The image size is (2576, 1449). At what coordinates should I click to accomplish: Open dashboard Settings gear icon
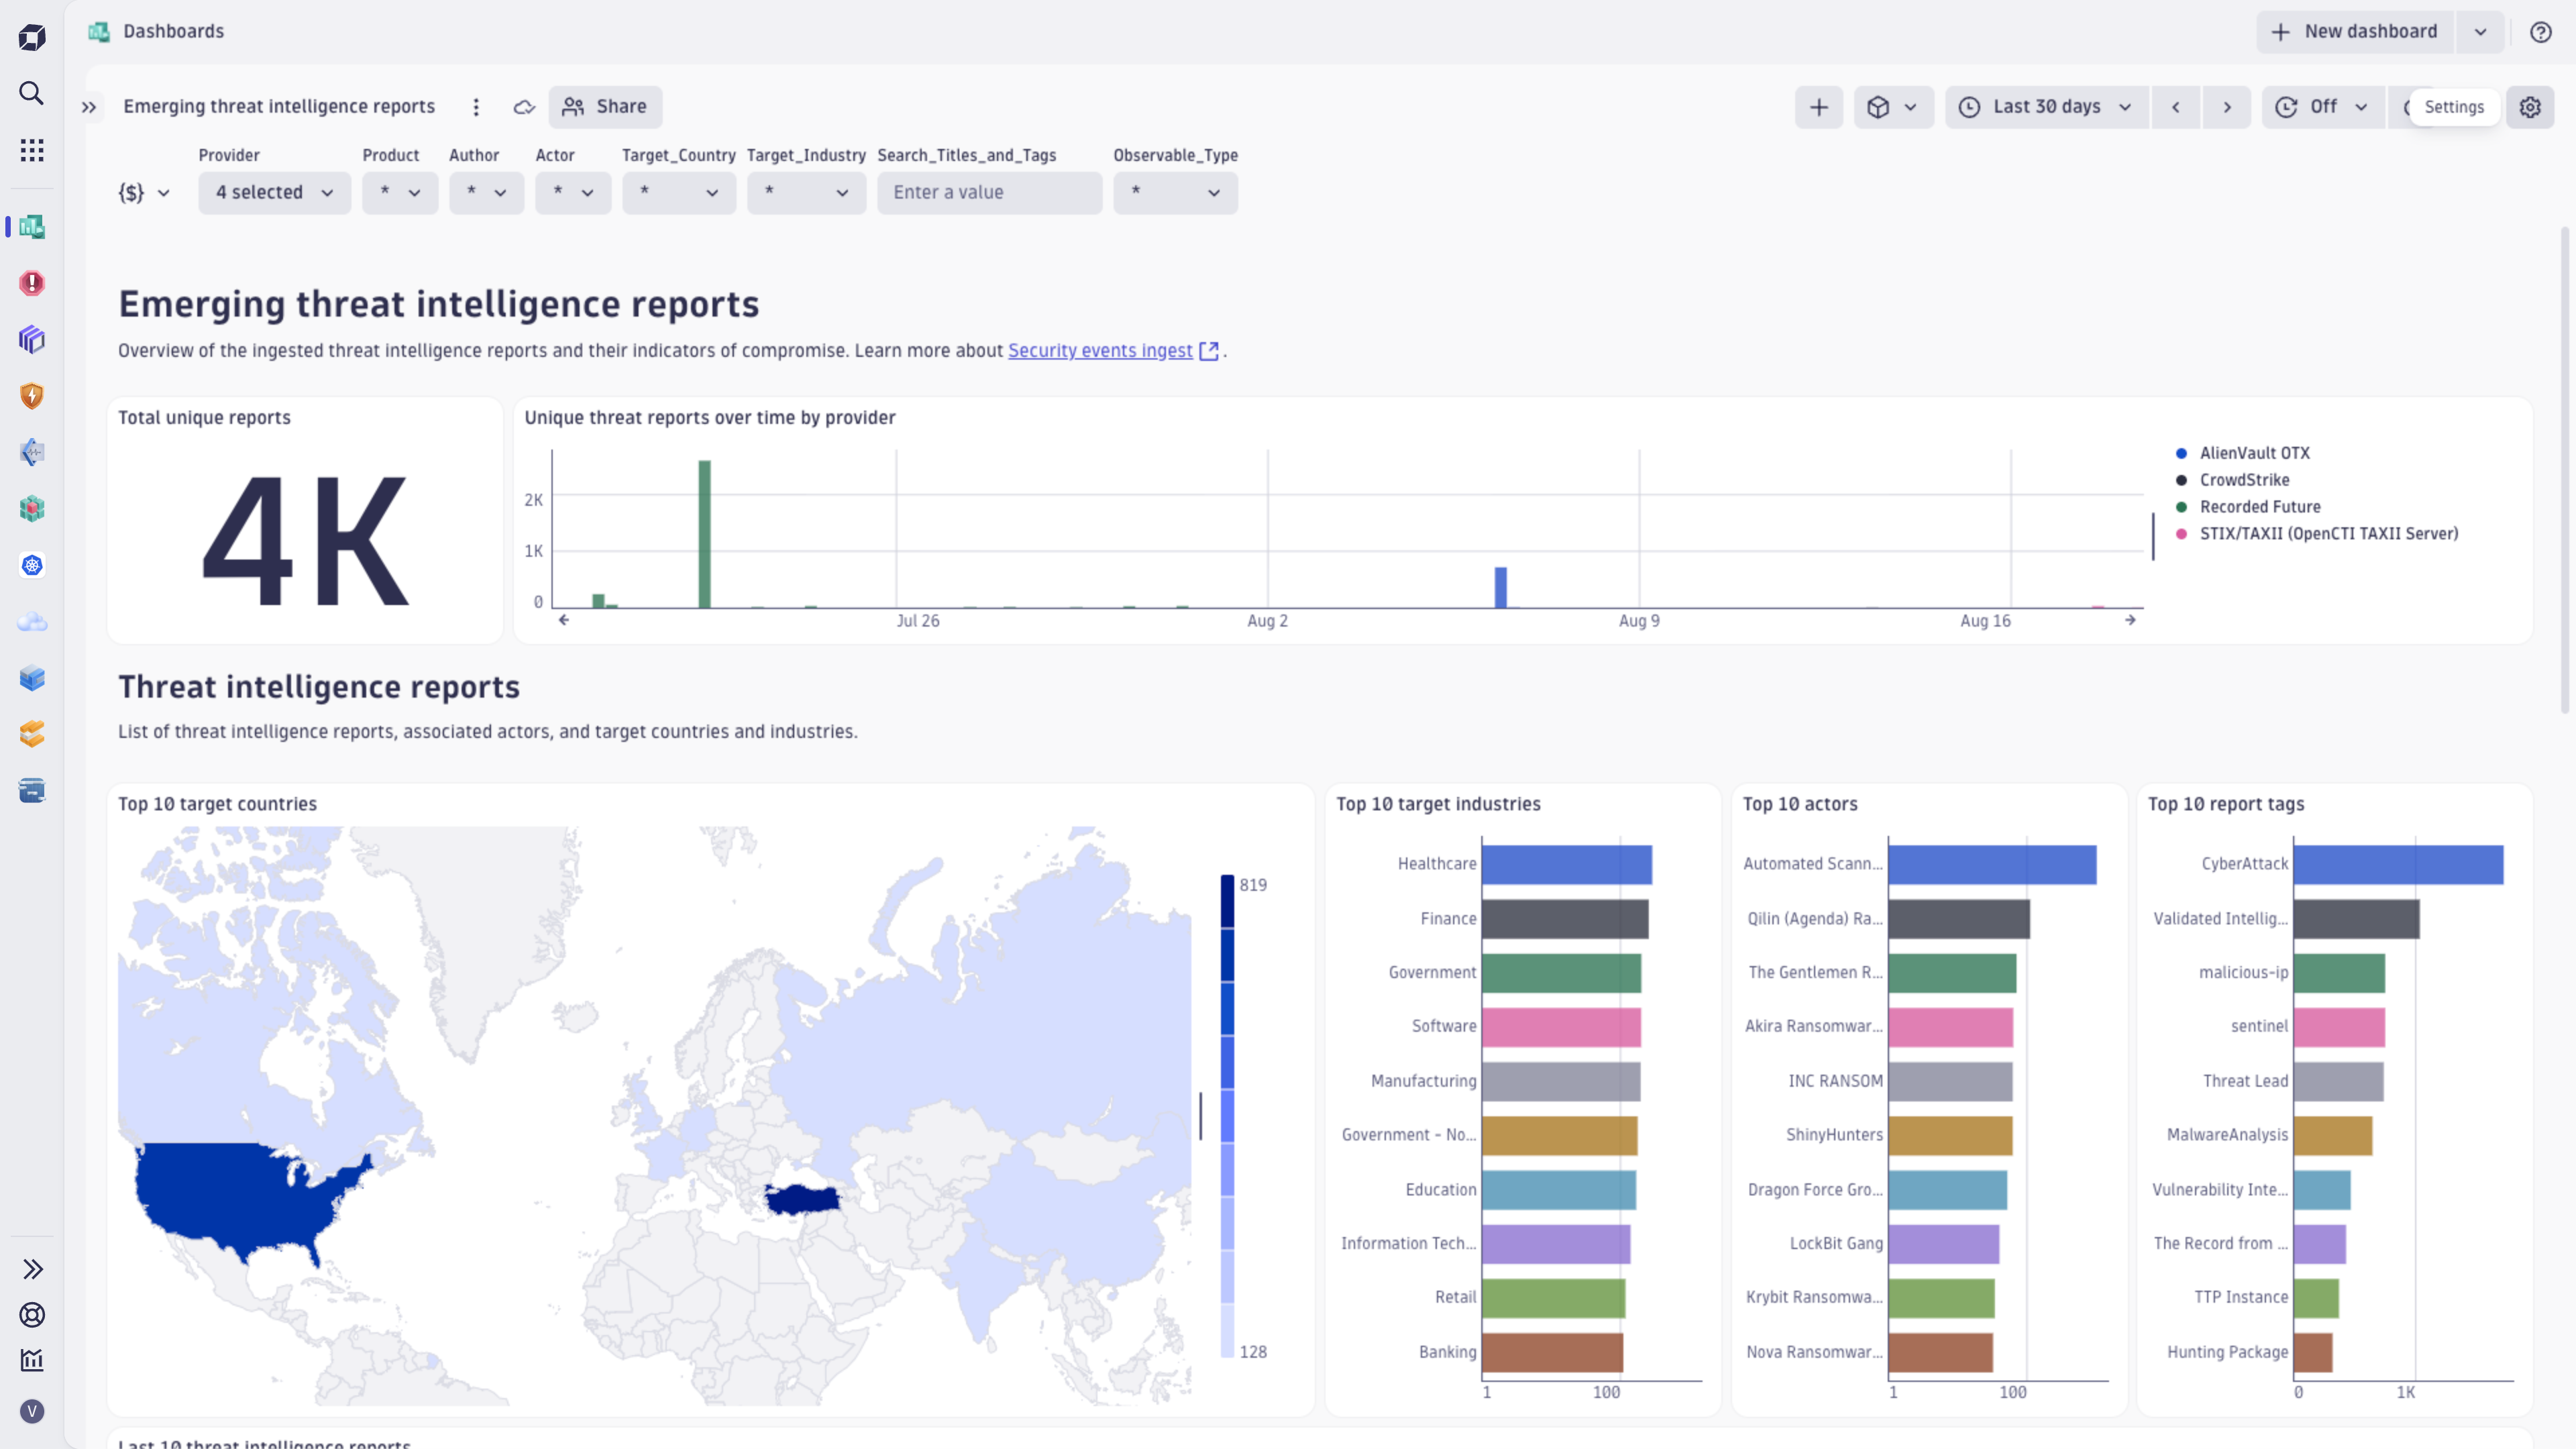coord(2530,107)
